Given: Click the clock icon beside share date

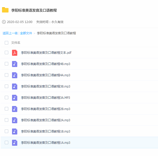Looking at the screenshot, I should pyautogui.click(x=4, y=22).
